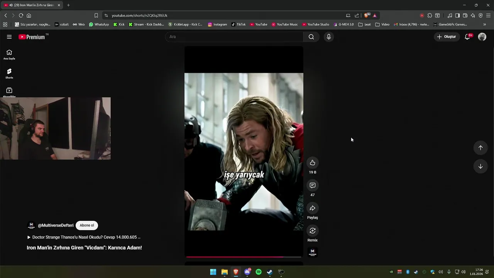Open the Remix option
The image size is (494, 278).
313,231
